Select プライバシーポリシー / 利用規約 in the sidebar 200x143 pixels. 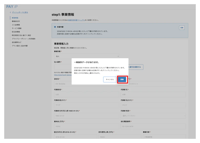[24, 39]
